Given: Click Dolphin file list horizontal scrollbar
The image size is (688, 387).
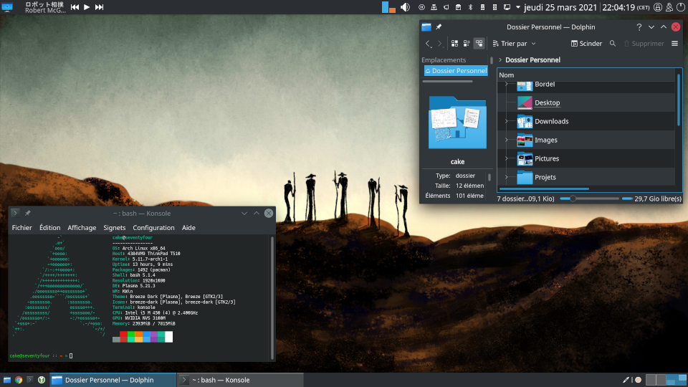Looking at the screenshot, I should click(x=544, y=189).
